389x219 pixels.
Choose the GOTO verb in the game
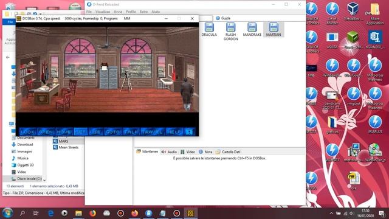click(x=112, y=132)
